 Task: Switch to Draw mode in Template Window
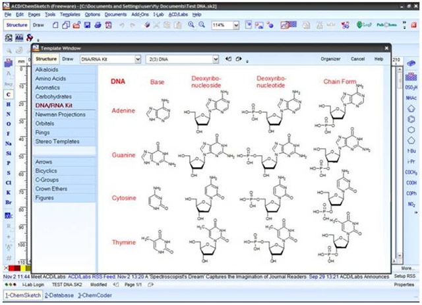tap(67, 59)
